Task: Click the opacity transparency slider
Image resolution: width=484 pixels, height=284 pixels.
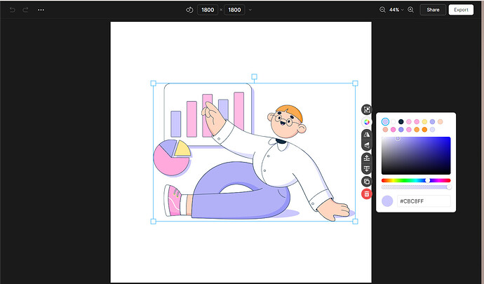Action: [x=416, y=187]
